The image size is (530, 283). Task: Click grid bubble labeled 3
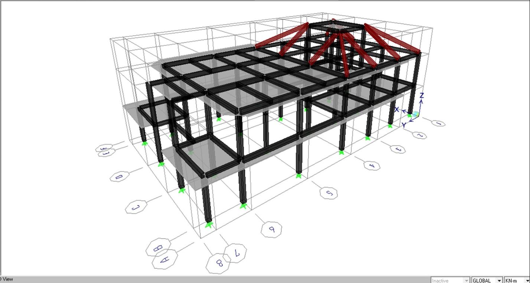click(398, 149)
